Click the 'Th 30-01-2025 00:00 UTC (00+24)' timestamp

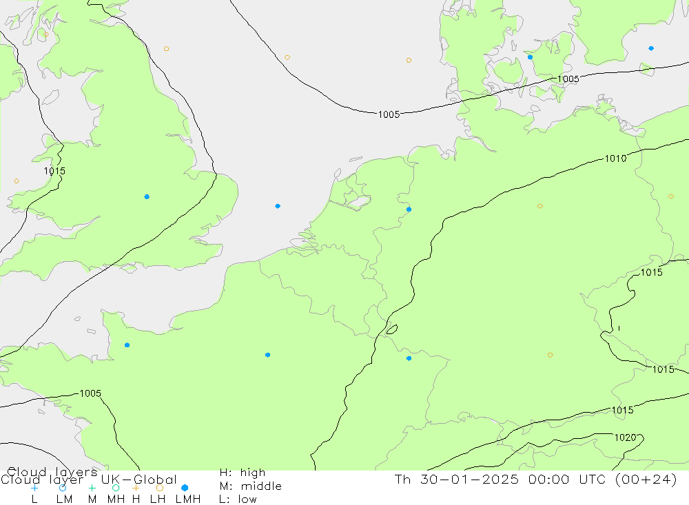pos(535,480)
